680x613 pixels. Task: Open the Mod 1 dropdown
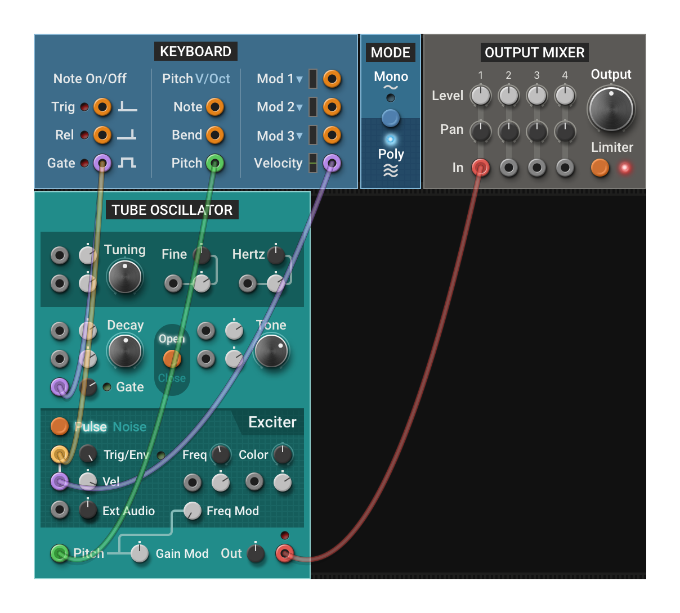click(x=299, y=79)
